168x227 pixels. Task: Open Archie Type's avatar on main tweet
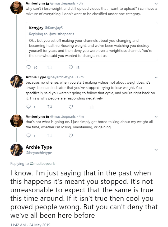point(17,150)
